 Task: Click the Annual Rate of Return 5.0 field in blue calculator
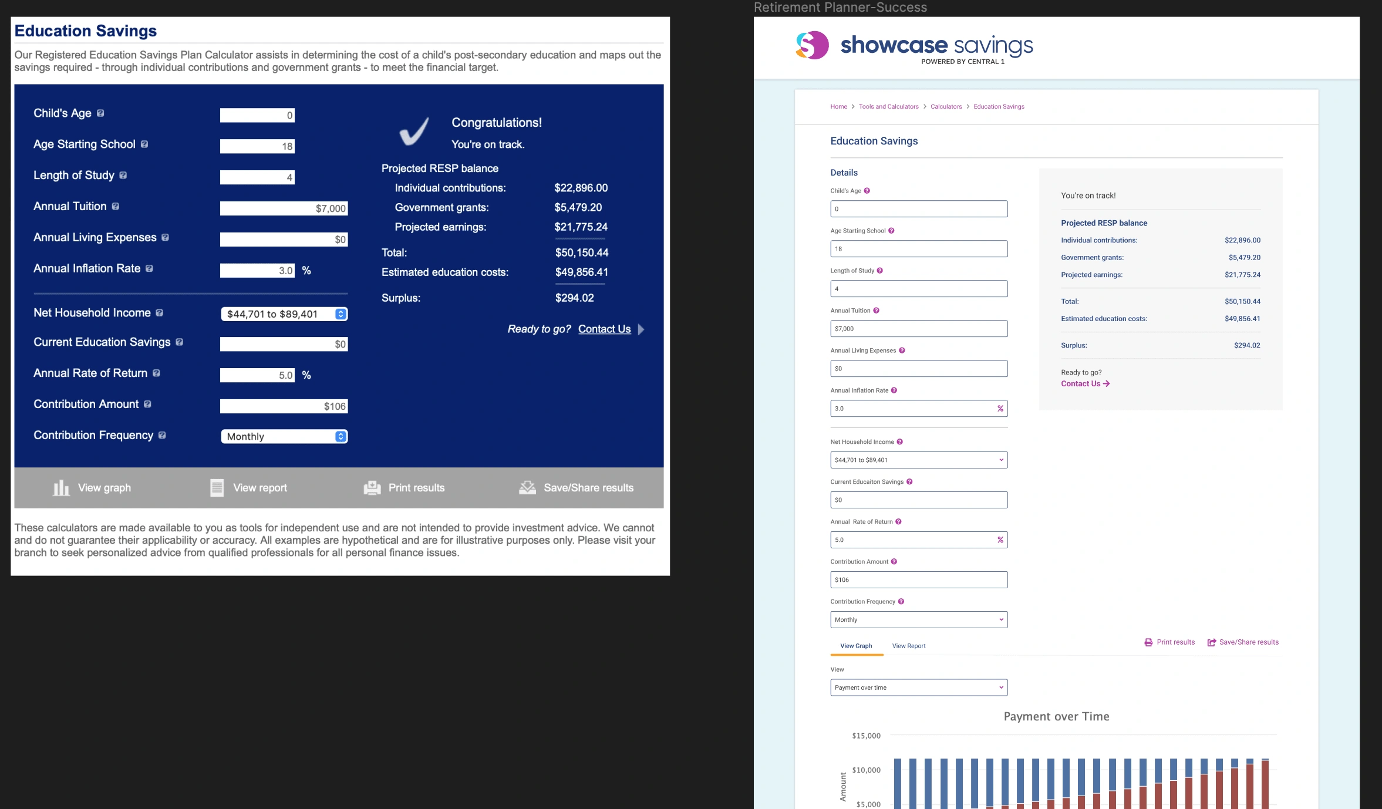[x=257, y=375]
